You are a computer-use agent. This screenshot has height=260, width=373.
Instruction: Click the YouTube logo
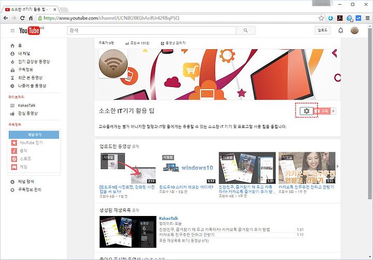[30, 31]
